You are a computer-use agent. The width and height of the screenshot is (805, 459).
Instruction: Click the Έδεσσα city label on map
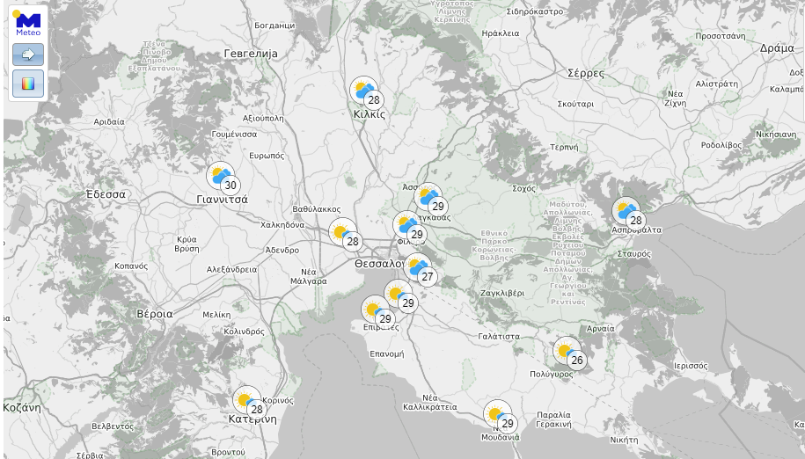106,194
